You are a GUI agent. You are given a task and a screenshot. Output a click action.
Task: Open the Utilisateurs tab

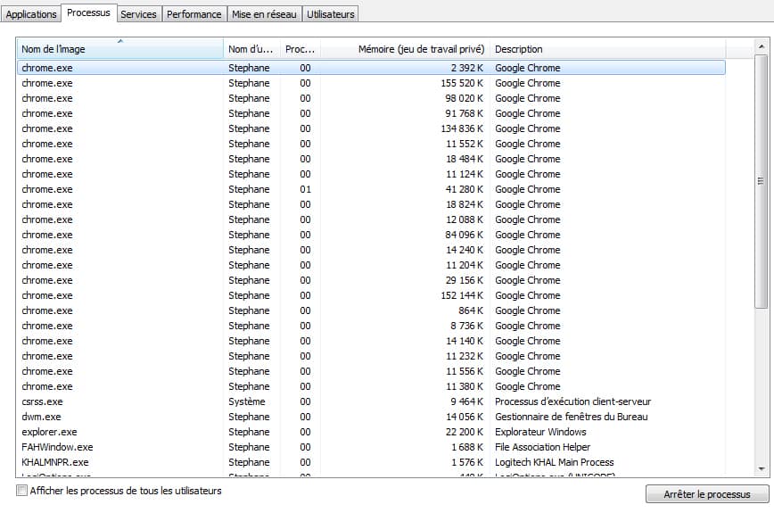click(x=330, y=13)
